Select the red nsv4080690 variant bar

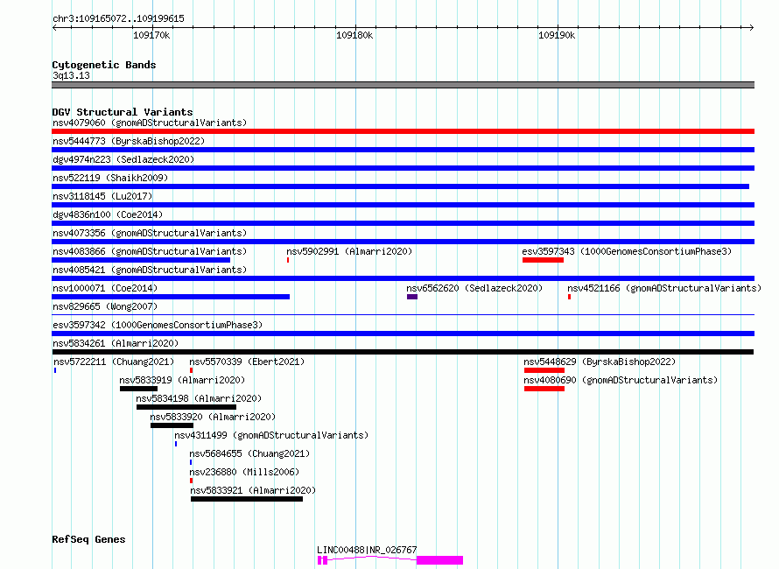point(544,389)
